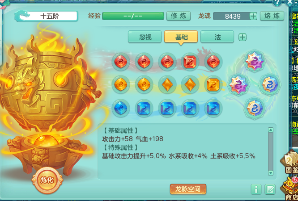Select the bottom blue dragon hexagon gem
The height and width of the screenshot is (201, 298).
[x=254, y=108]
